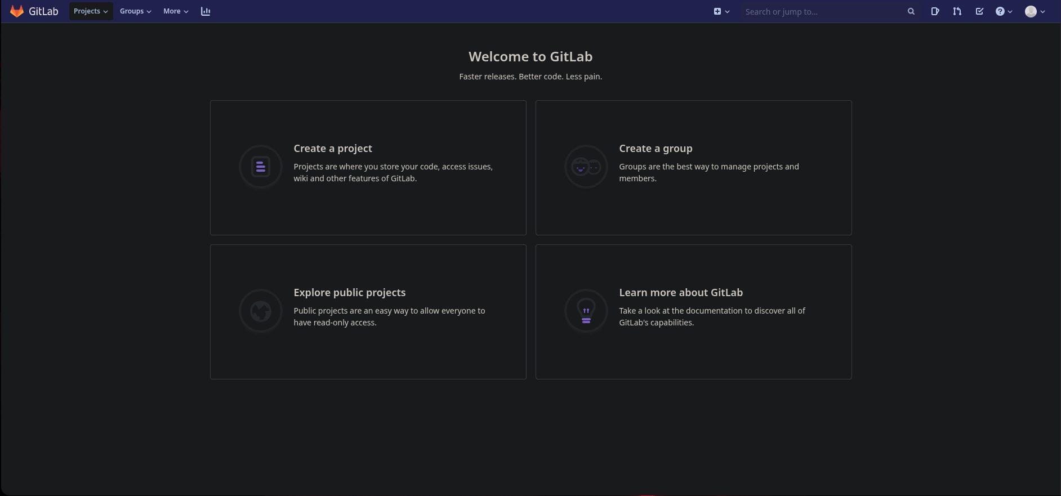Expand the Groups menu
Screen dimensions: 1061x496
pos(135,11)
